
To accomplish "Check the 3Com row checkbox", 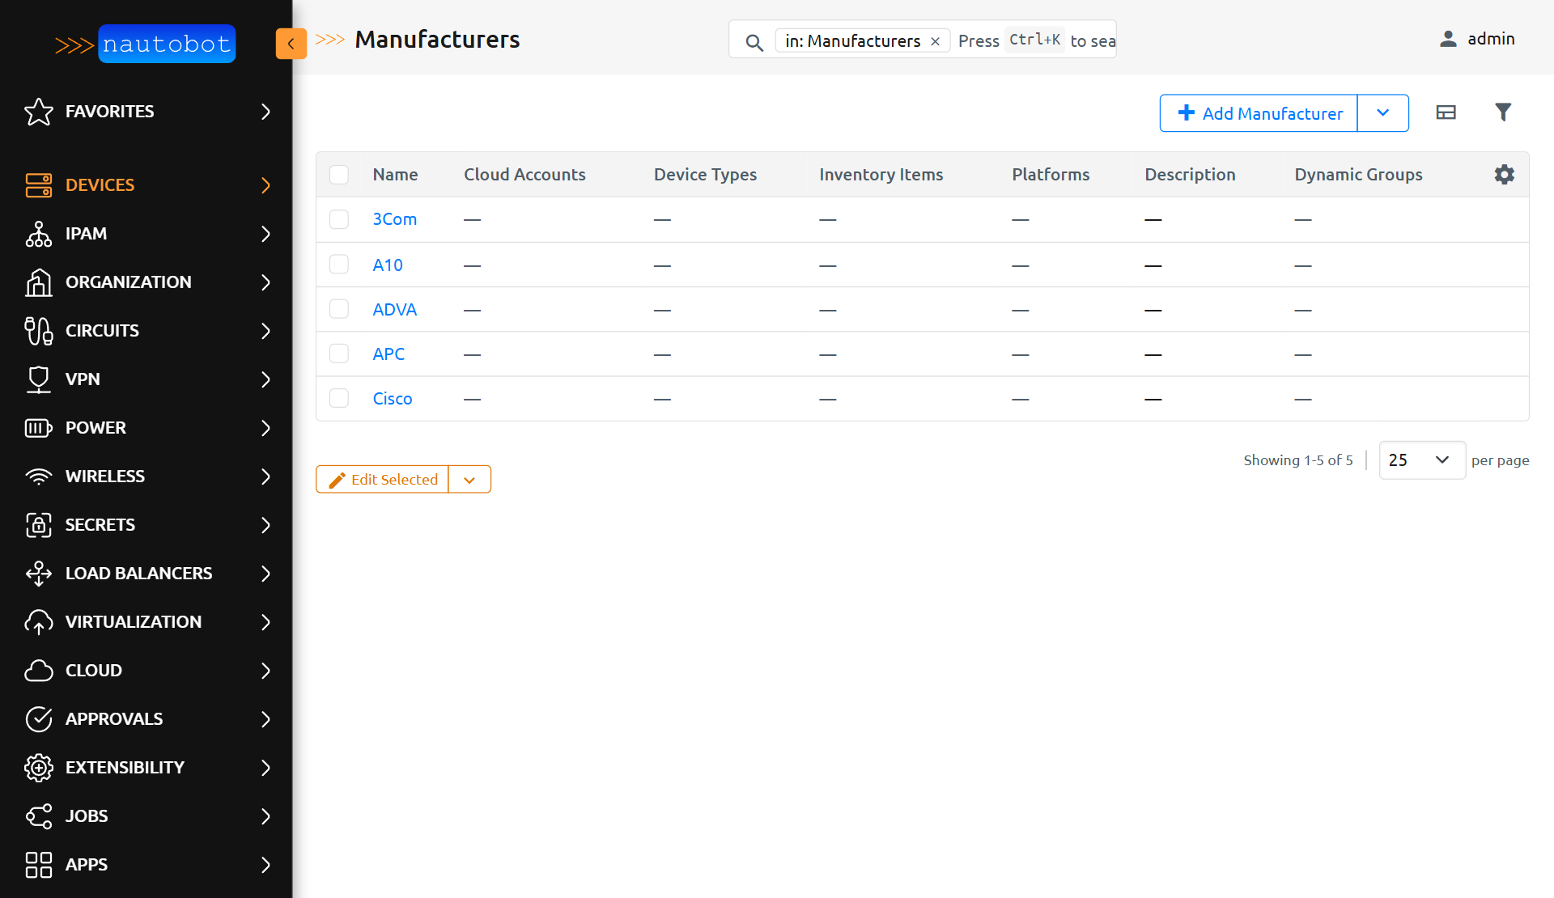I will coord(339,219).
